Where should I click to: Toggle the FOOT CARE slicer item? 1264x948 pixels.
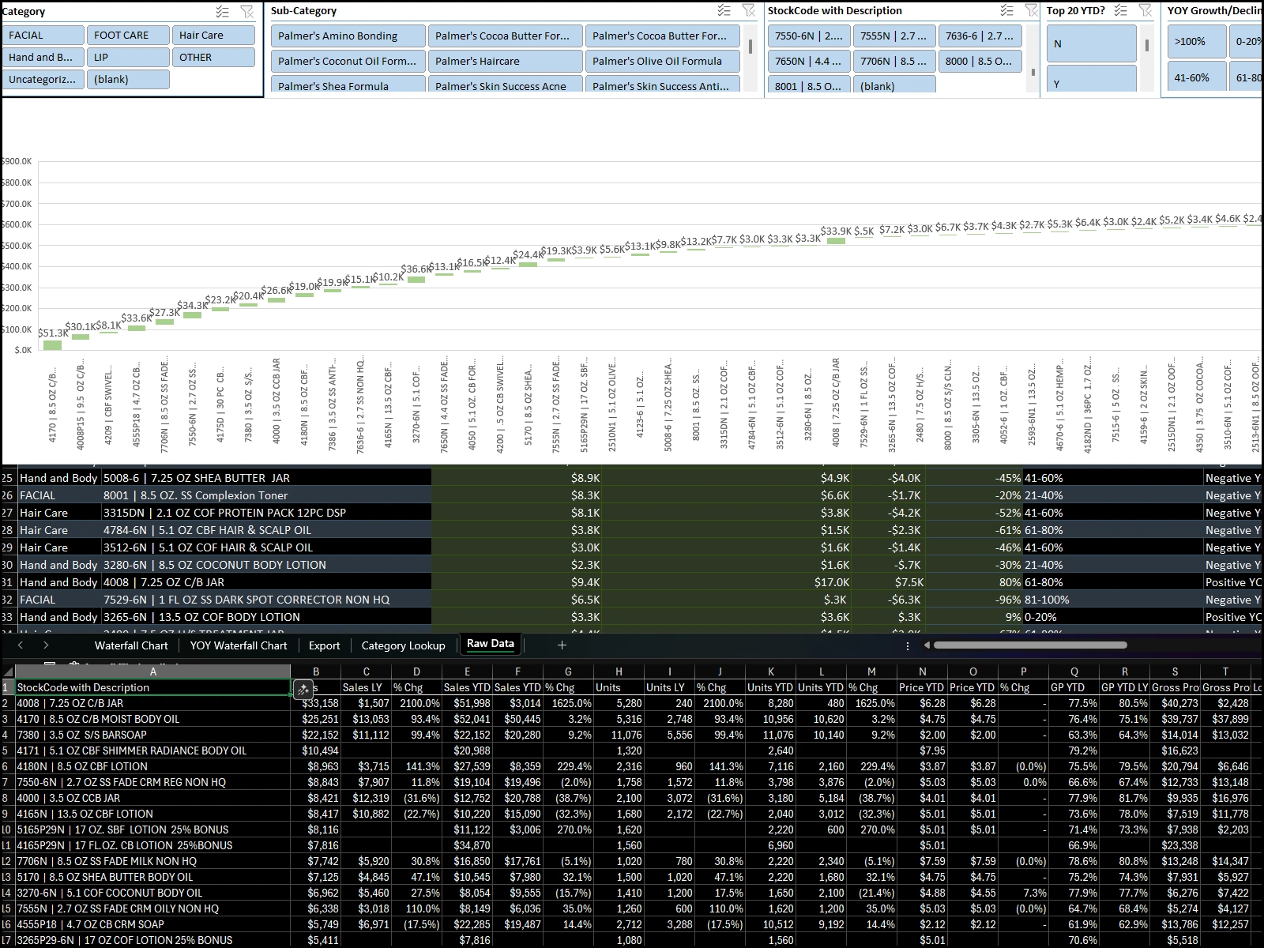pyautogui.click(x=129, y=36)
